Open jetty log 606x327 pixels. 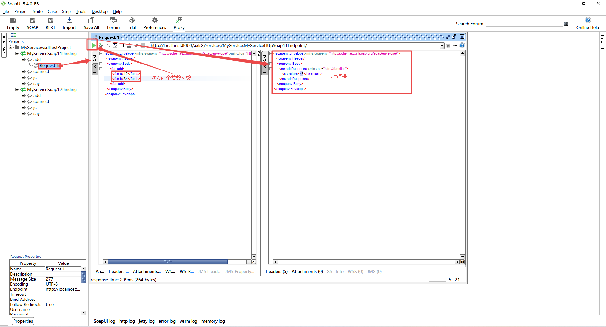147,321
